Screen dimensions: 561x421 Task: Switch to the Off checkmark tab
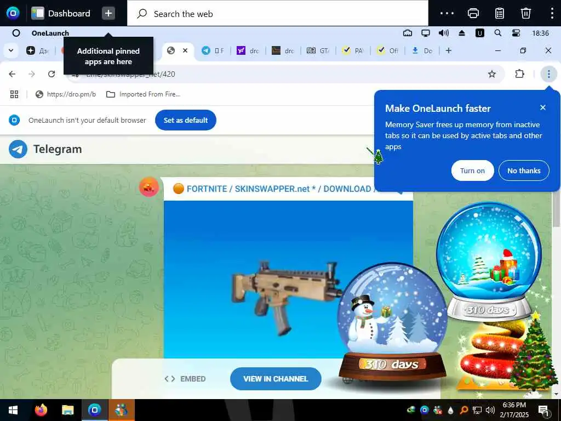(387, 50)
